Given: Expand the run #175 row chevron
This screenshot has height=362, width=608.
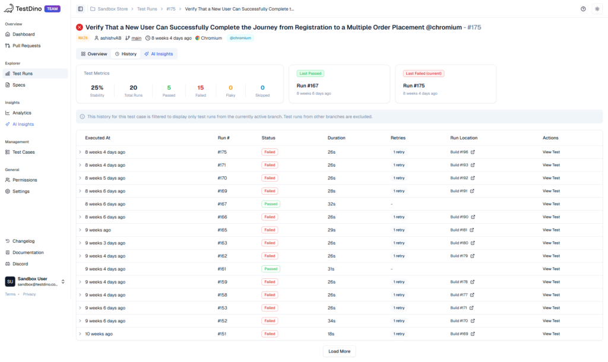Looking at the screenshot, I should pyautogui.click(x=80, y=152).
